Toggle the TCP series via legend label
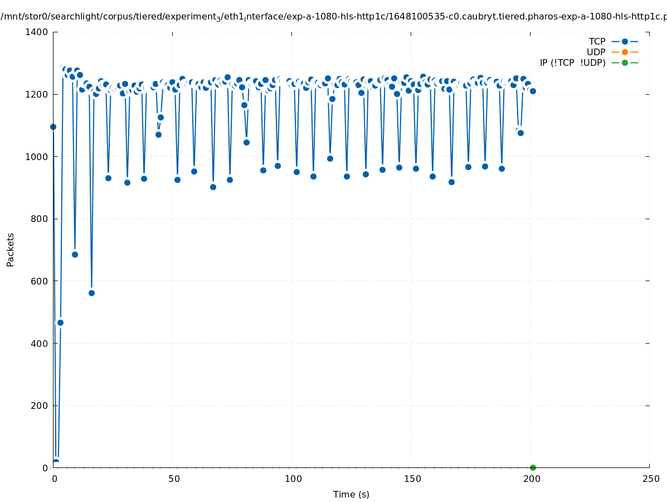The image size is (667, 502). pyautogui.click(x=597, y=41)
